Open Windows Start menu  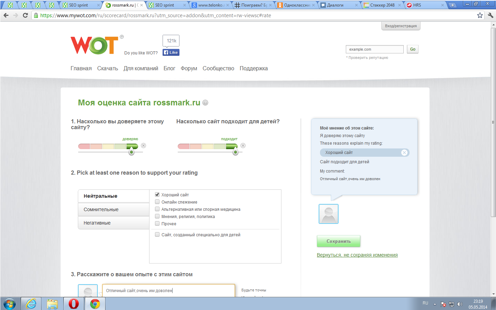click(9, 304)
